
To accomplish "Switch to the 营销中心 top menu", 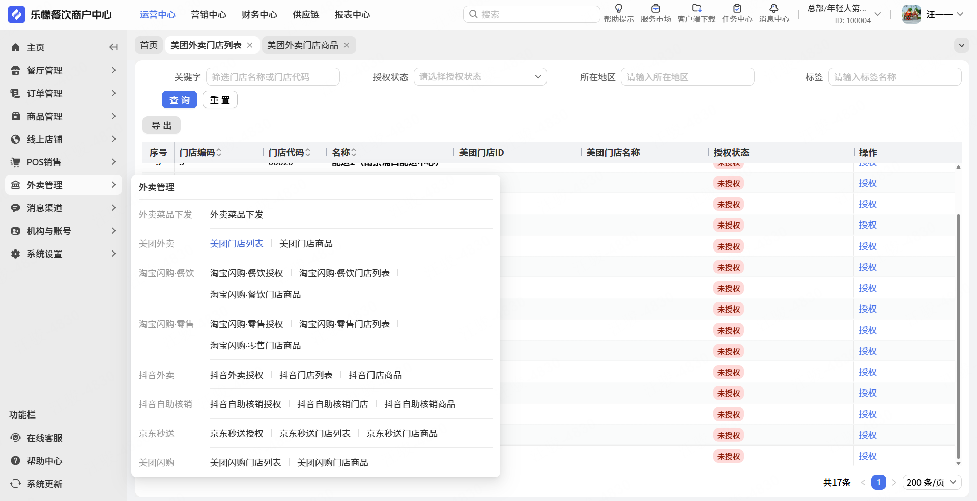I will (x=208, y=15).
